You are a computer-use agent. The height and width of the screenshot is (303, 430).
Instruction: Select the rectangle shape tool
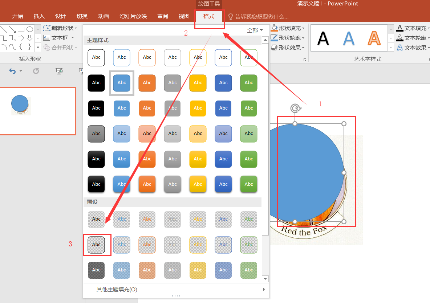pos(21,29)
